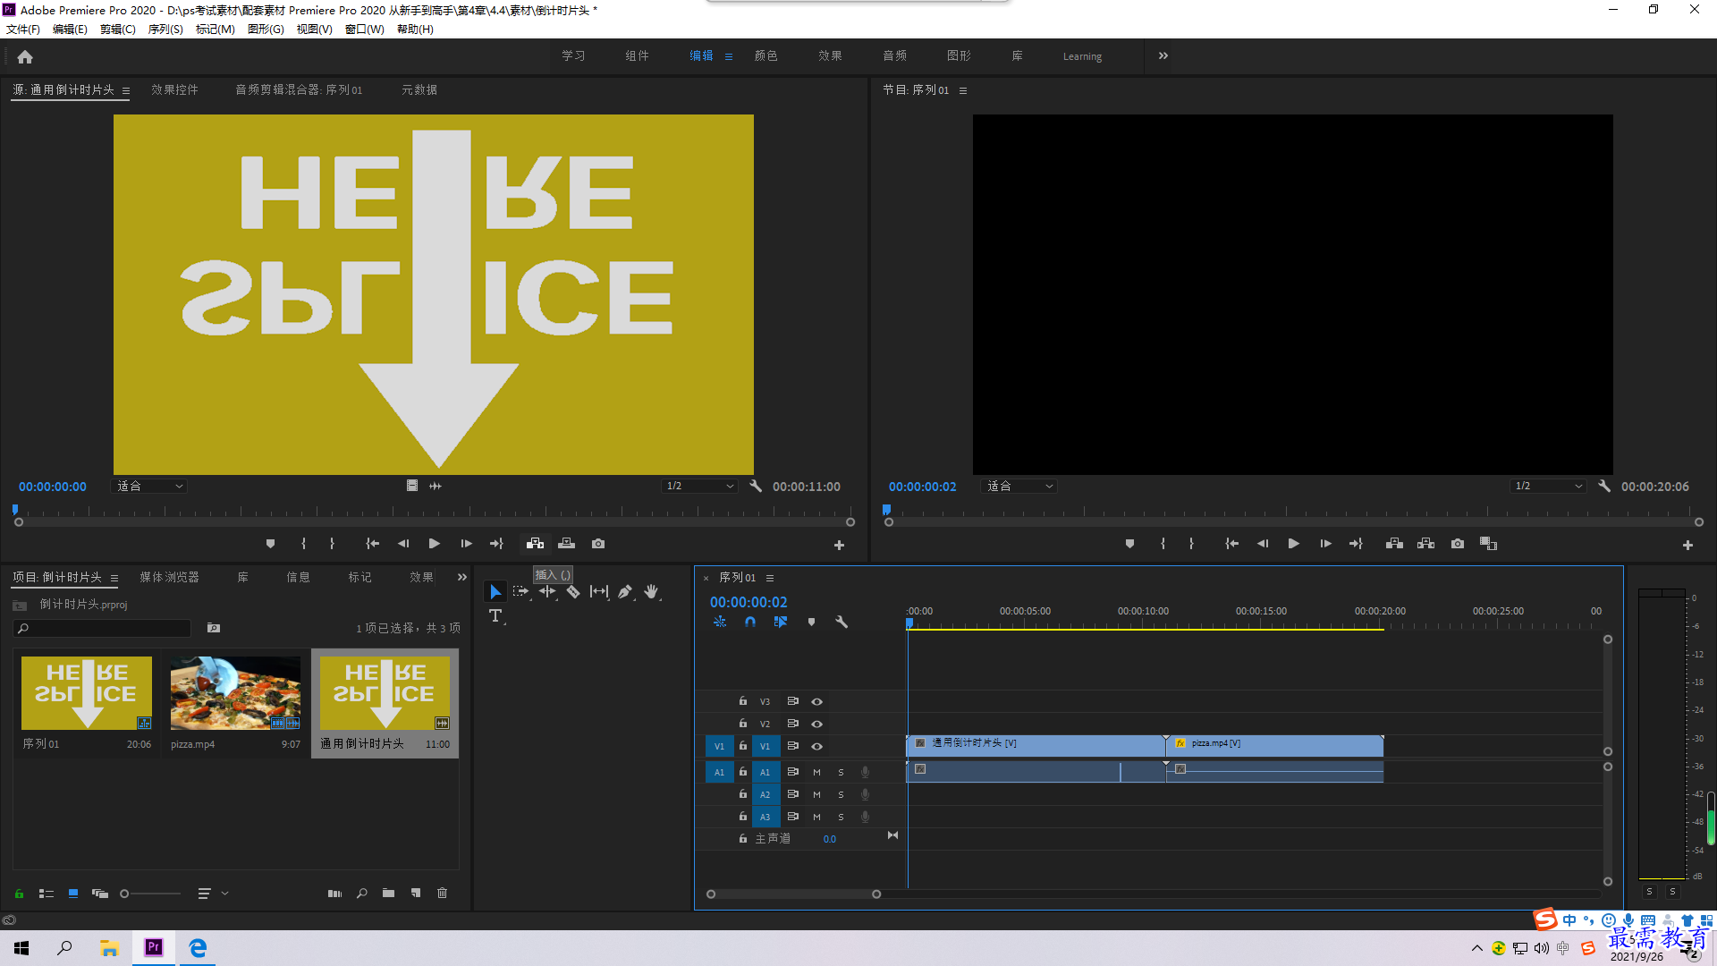Export frame from the Source monitor
Viewport: 1717px width, 966px height.
click(x=598, y=544)
